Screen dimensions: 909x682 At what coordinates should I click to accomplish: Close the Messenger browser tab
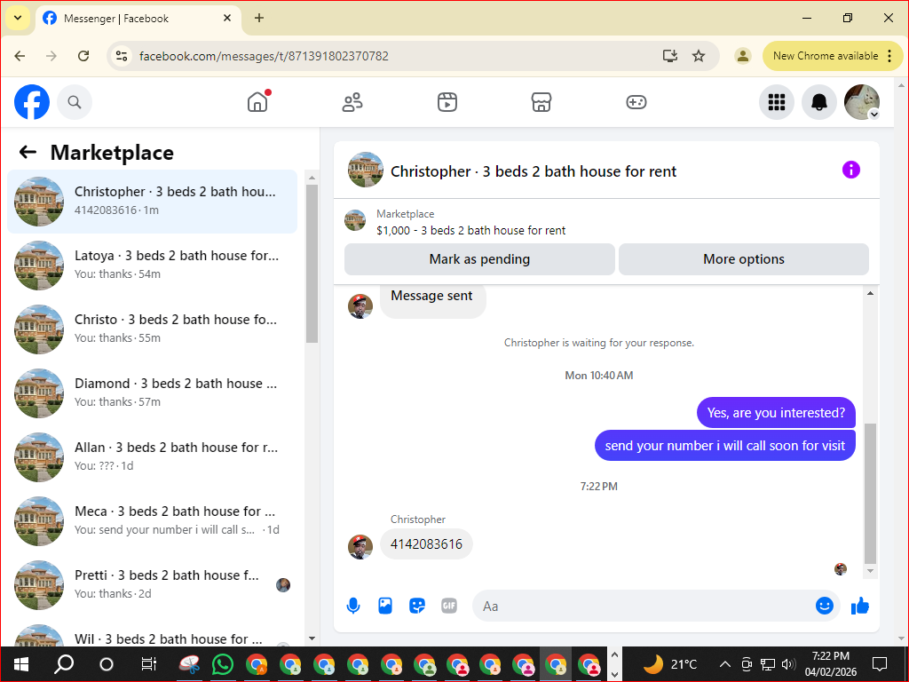click(227, 18)
